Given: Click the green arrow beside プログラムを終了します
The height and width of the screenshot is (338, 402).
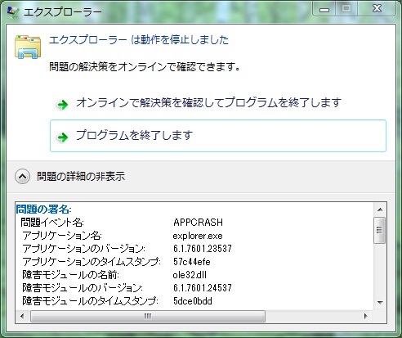Looking at the screenshot, I should click(x=63, y=137).
